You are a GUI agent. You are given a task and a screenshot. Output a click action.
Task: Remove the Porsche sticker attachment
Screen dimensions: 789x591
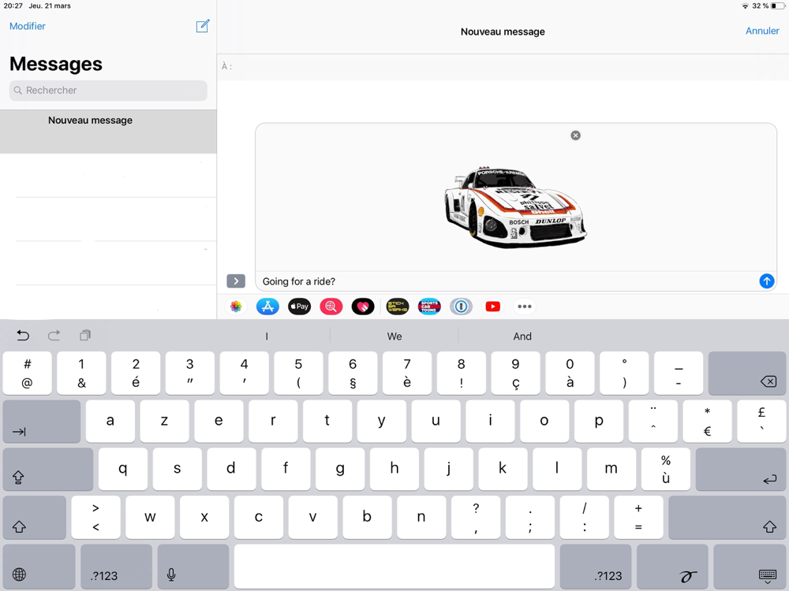pyautogui.click(x=576, y=136)
